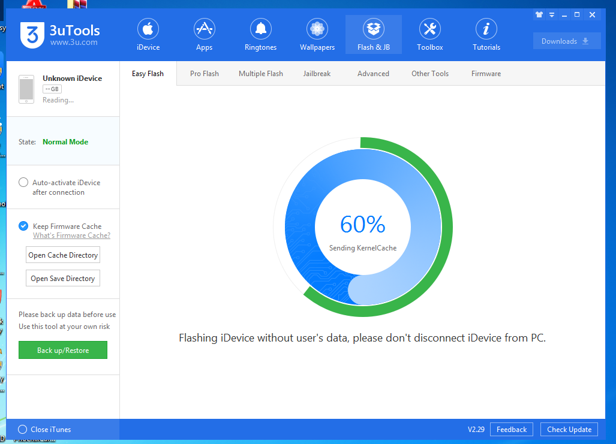Open the Downloads button

pyautogui.click(x=566, y=41)
